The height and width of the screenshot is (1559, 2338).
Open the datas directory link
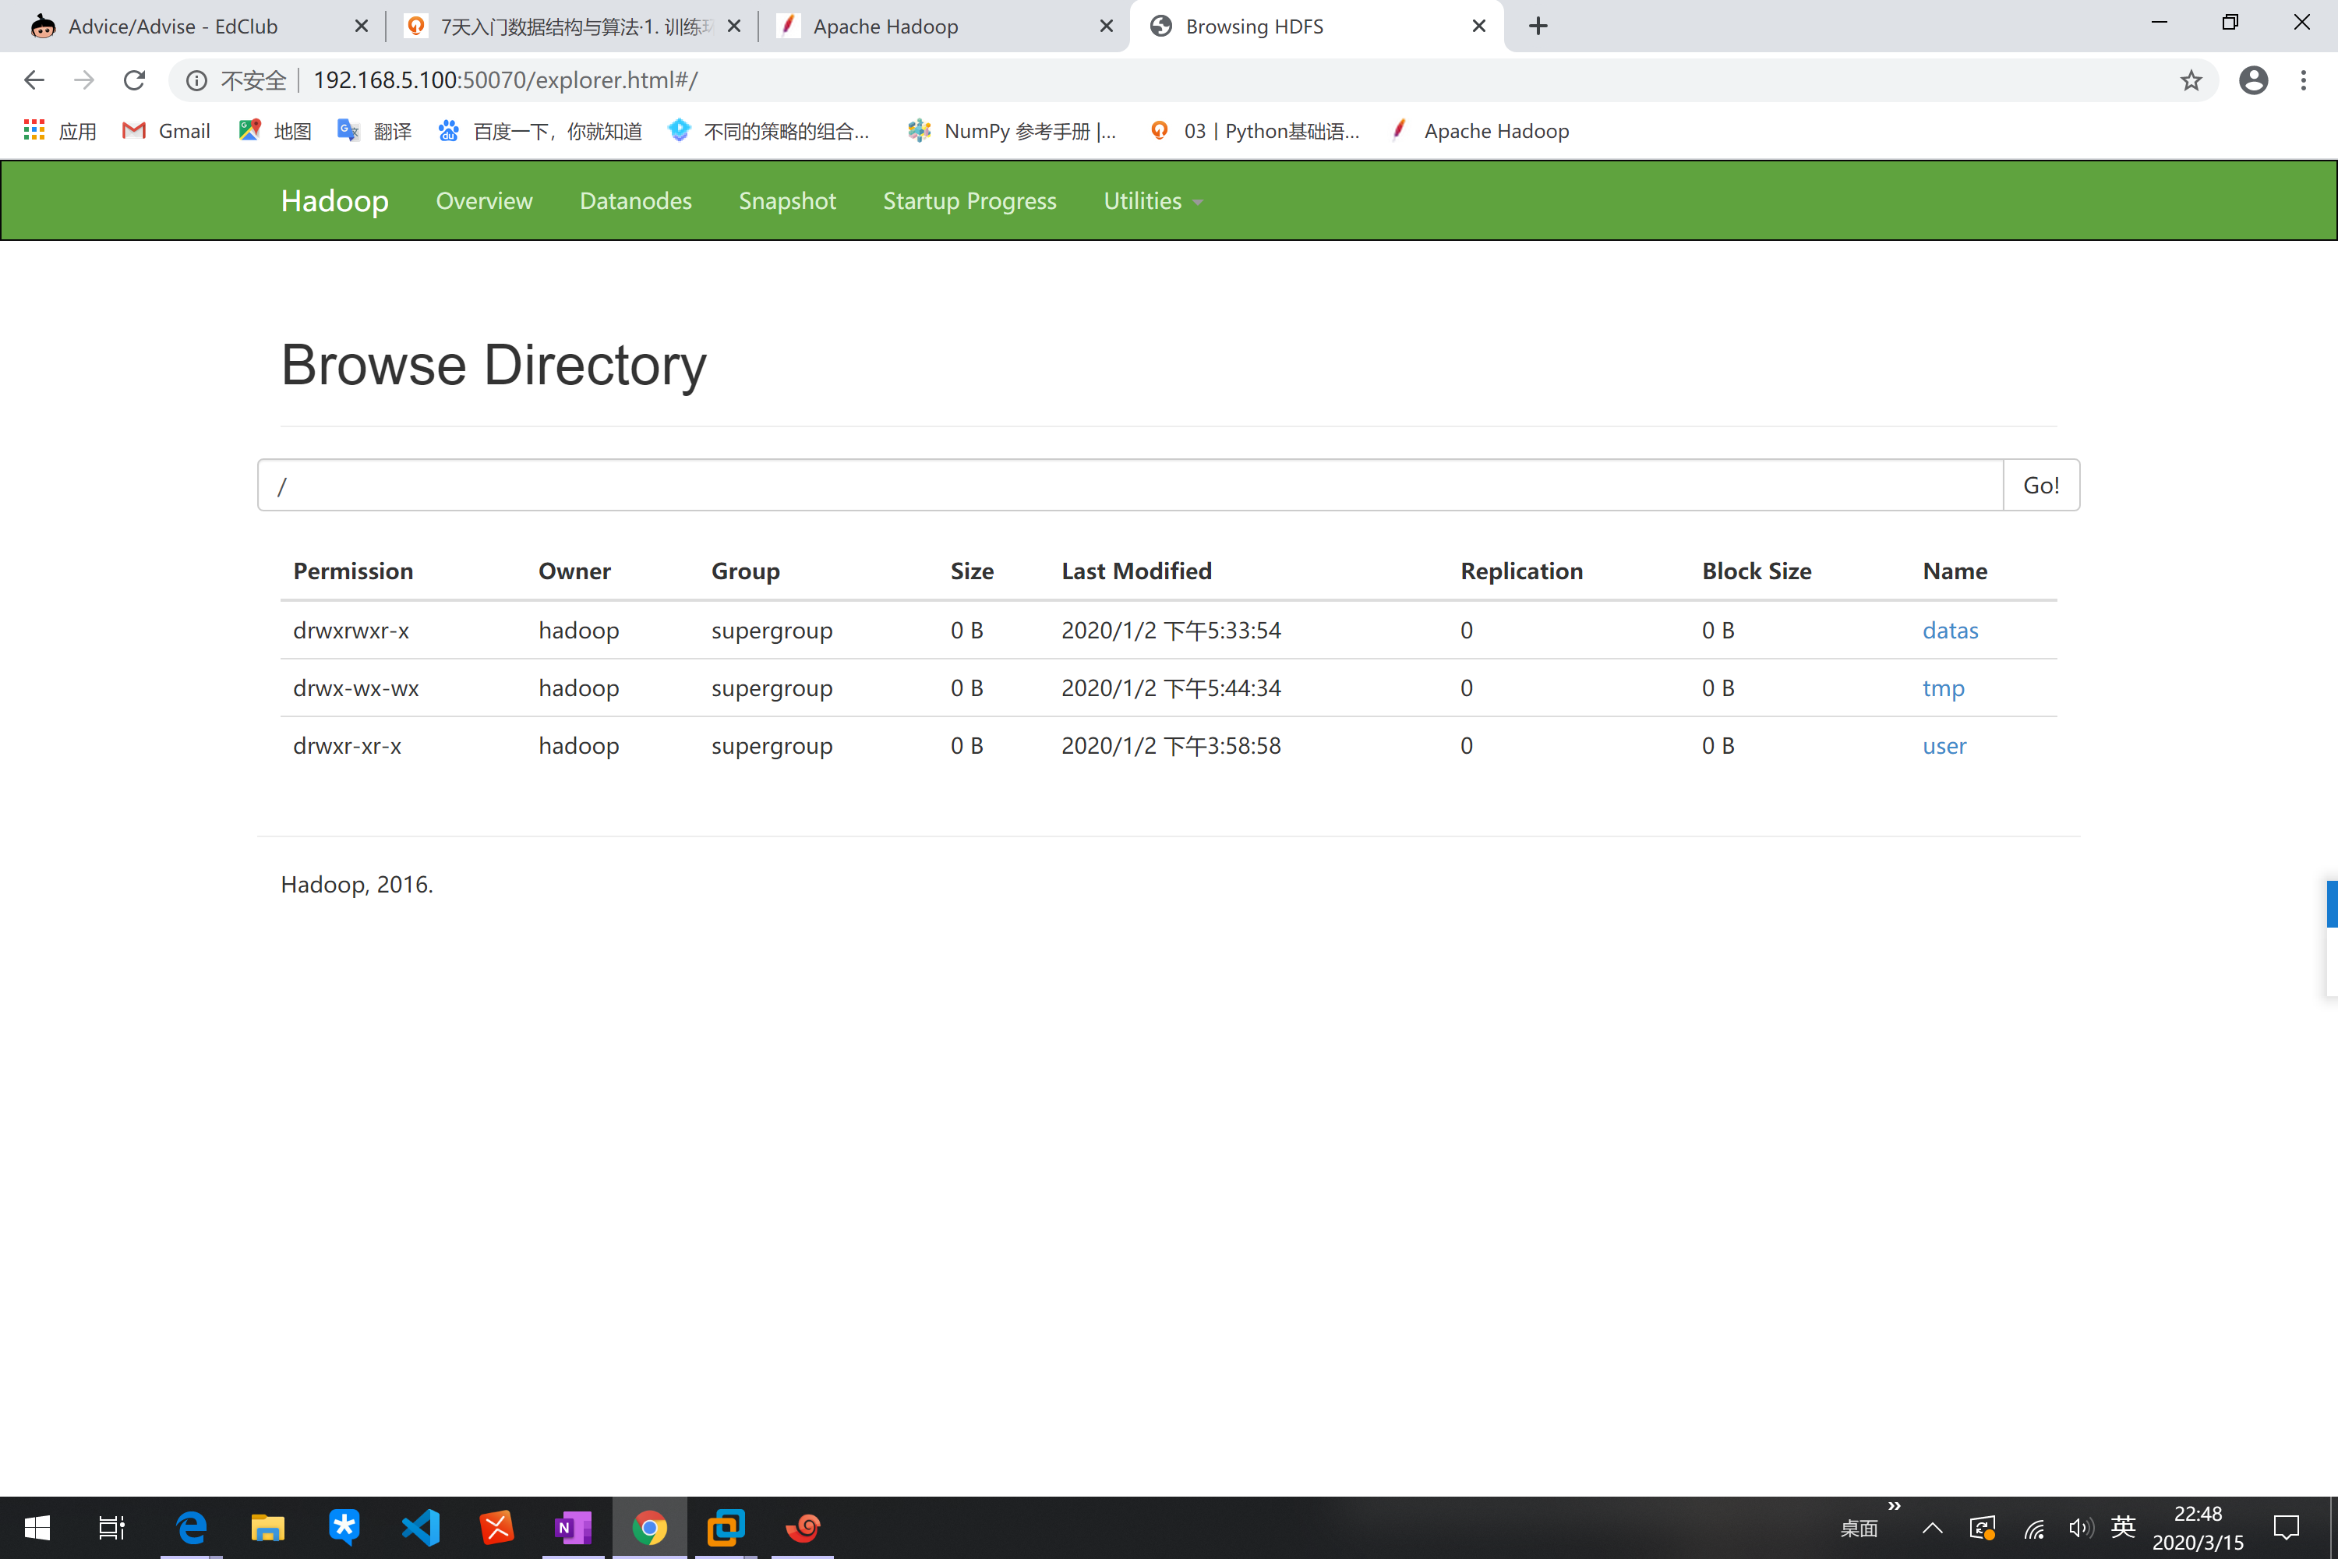click(x=1949, y=631)
